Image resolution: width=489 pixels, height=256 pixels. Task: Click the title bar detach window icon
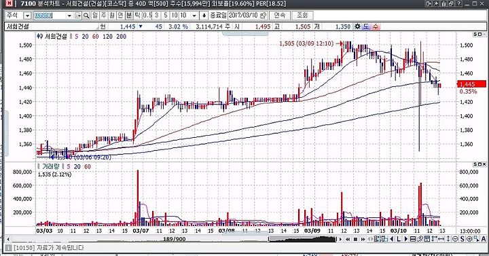click(x=451, y=3)
